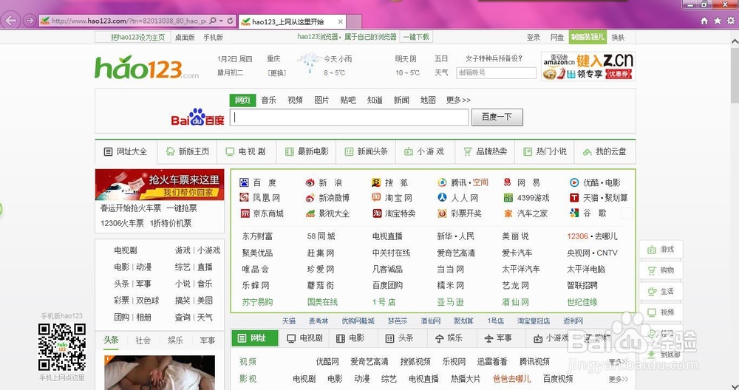Select the green 网址 category tab

click(x=254, y=338)
